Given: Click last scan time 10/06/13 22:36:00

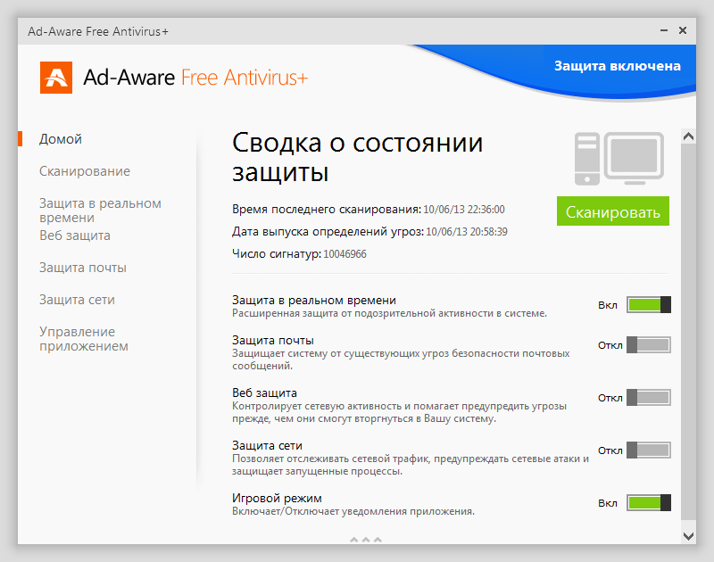Looking at the screenshot, I should point(463,210).
